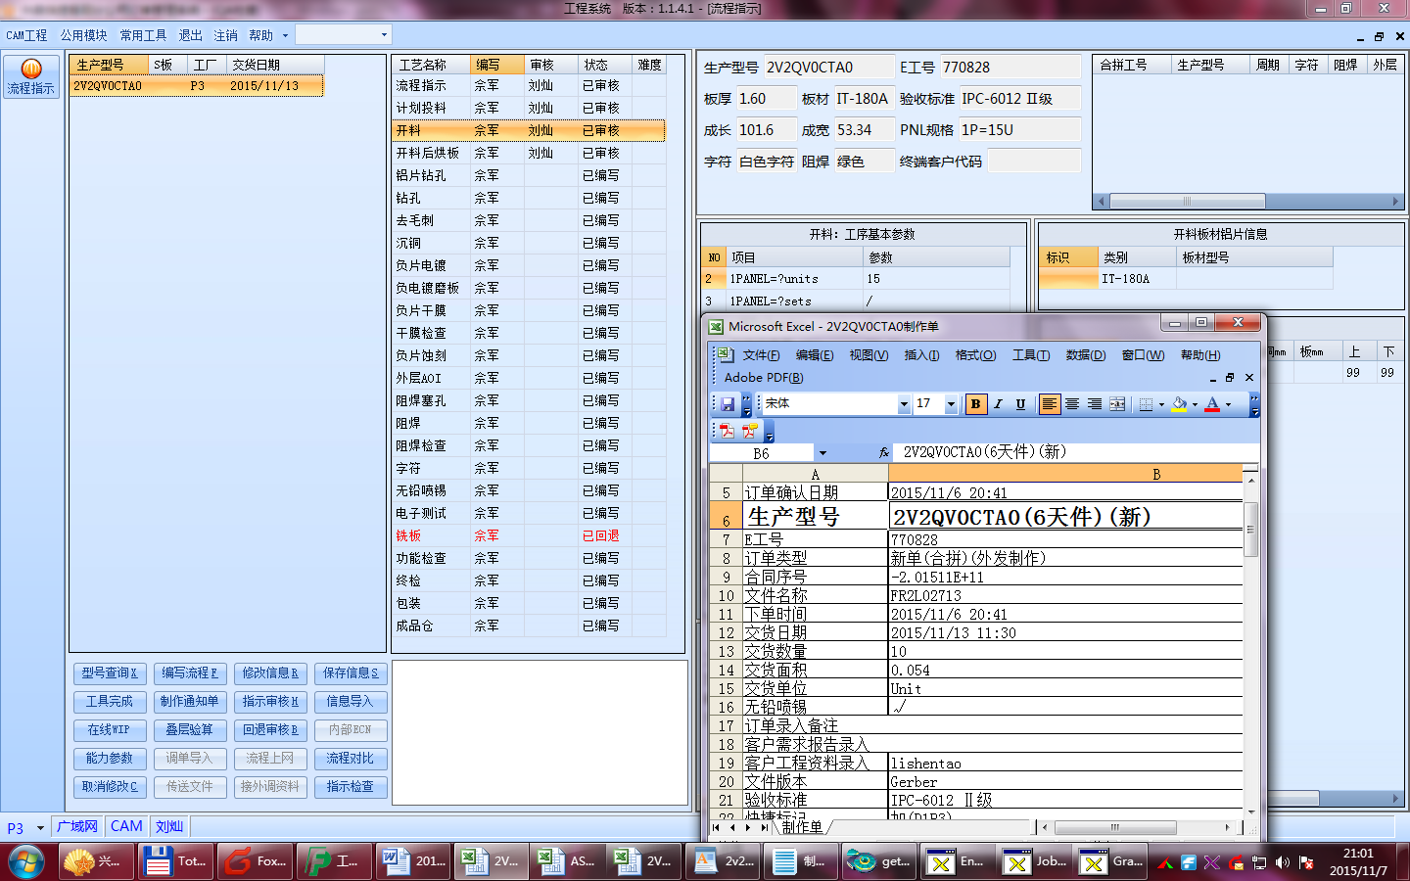The width and height of the screenshot is (1410, 881).
Task: Open the Borders dropdown arrow
Action: coord(1161,403)
